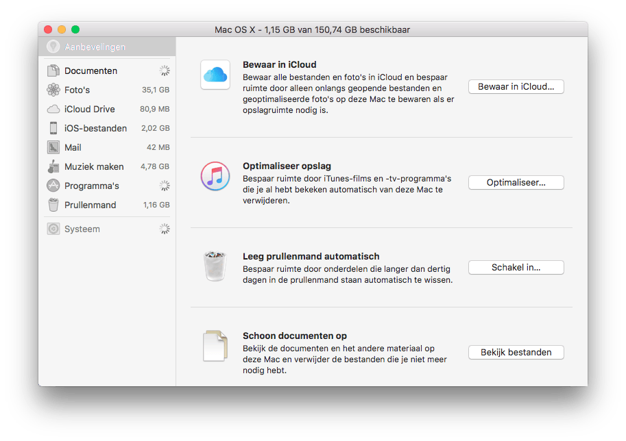Click the 2,02 GB size value
Screen dimensions: 626x441
point(156,128)
